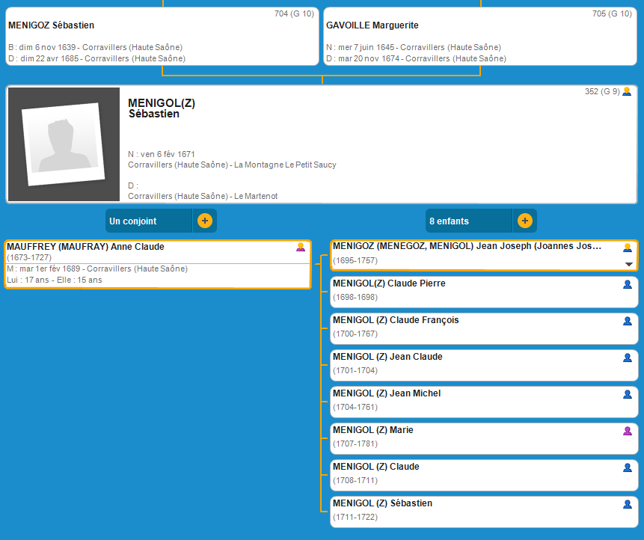
Task: Click purple female icon next to Marie
Action: [628, 432]
